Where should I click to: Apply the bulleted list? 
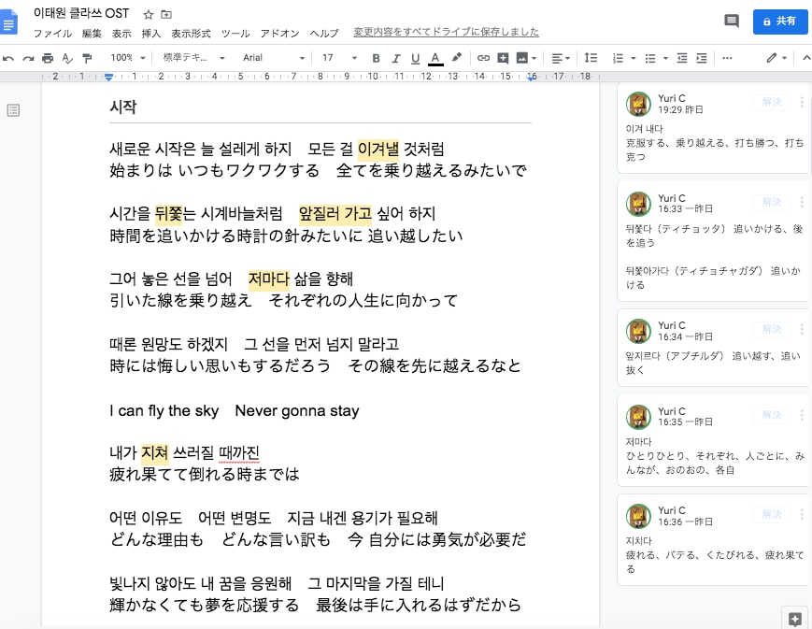pos(650,58)
